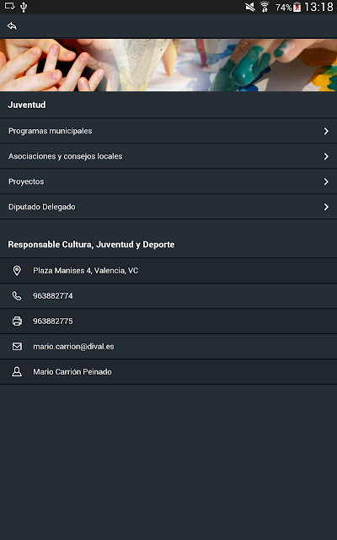Tap the back arrow icon
Image resolution: width=337 pixels, height=540 pixels.
click(x=12, y=26)
